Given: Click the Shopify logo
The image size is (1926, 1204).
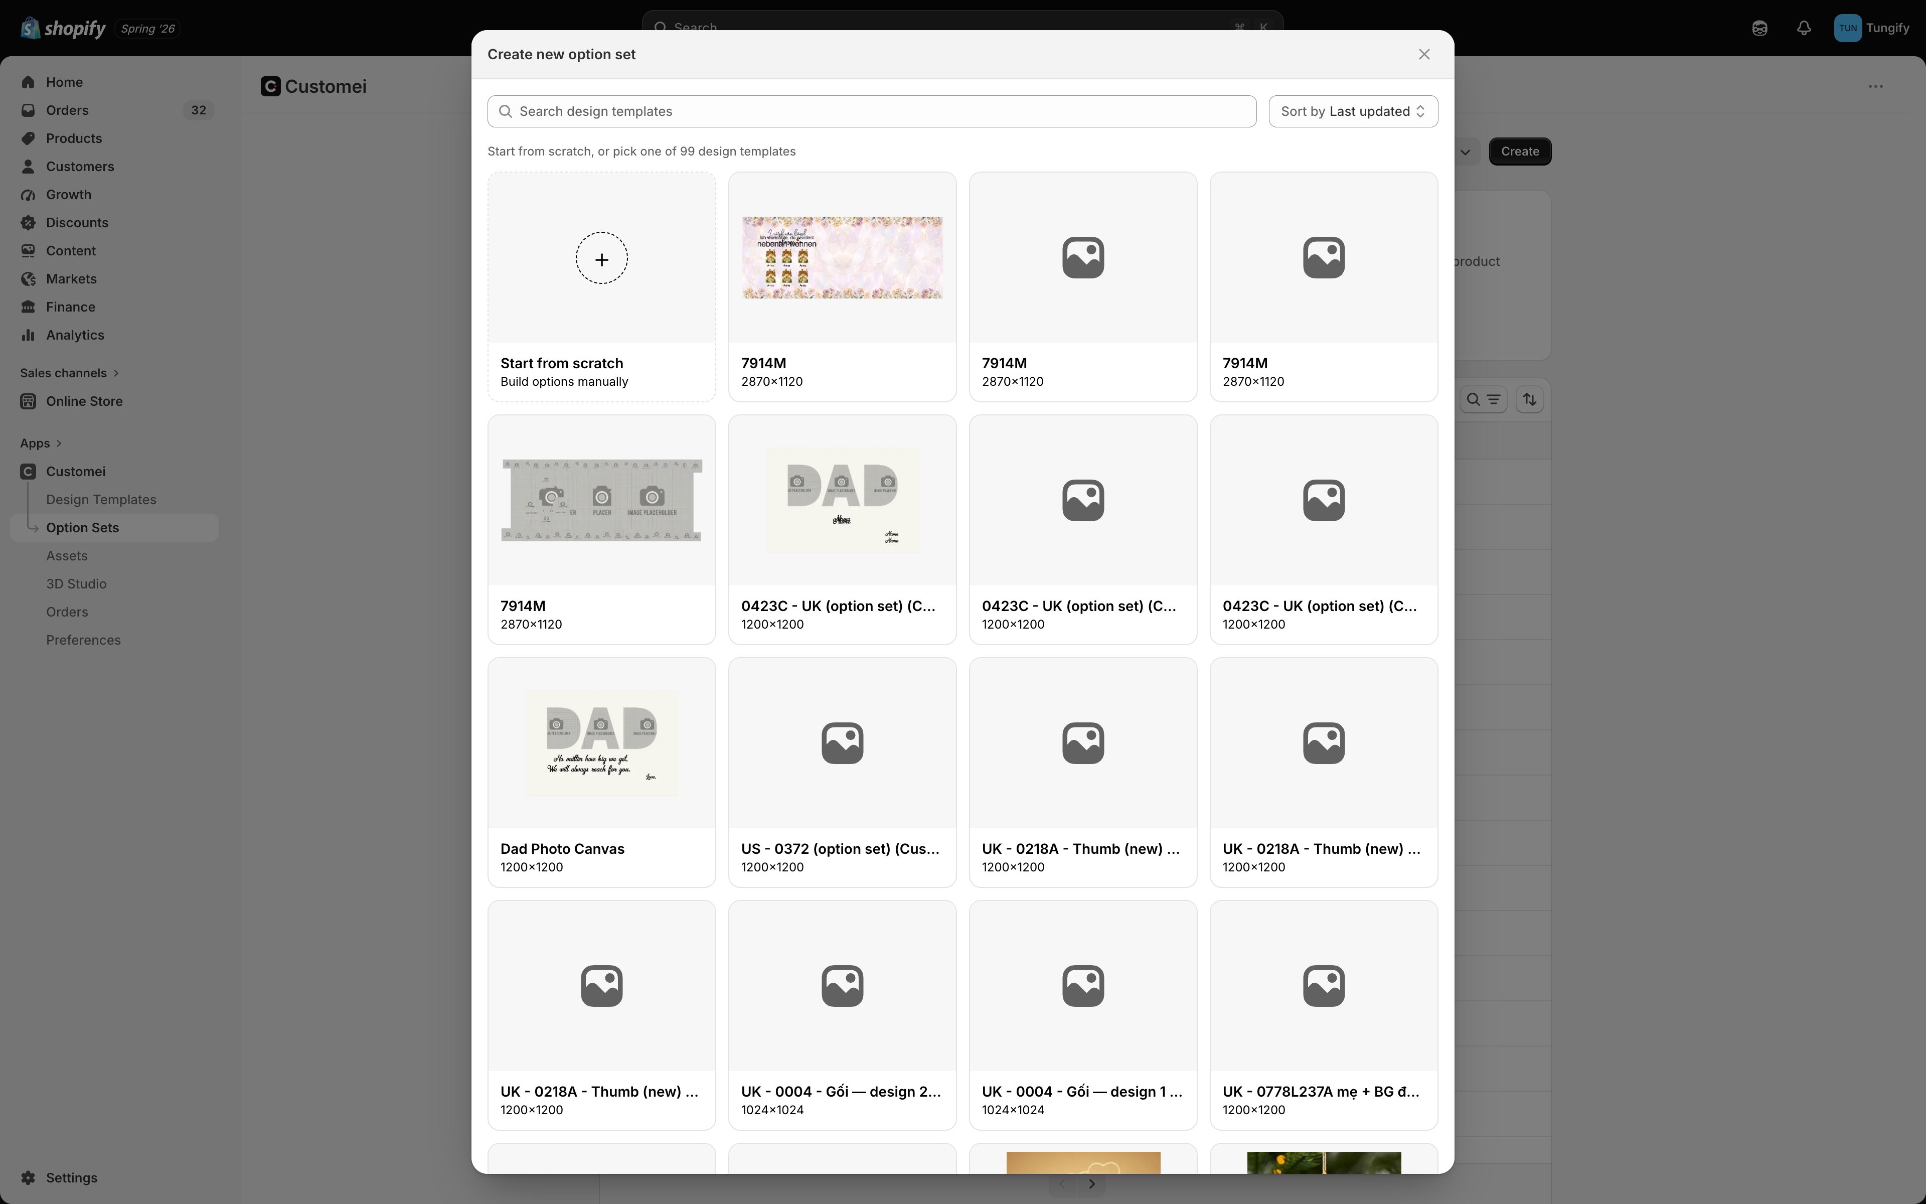Looking at the screenshot, I should point(63,29).
